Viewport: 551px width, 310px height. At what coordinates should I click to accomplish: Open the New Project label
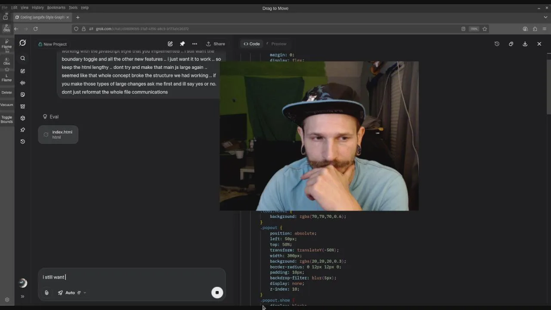point(52,44)
